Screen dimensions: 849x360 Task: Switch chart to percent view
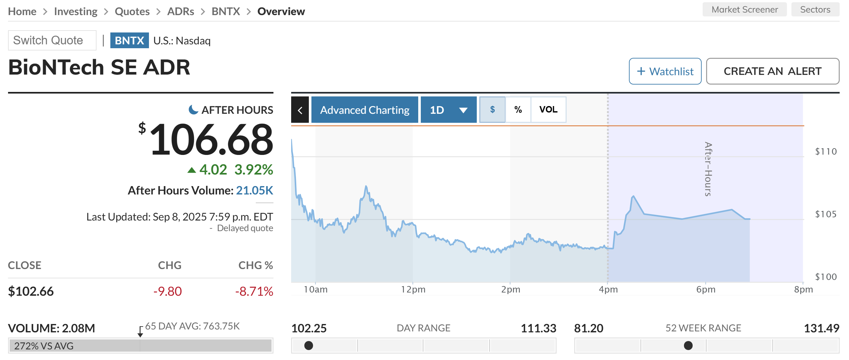pos(518,110)
